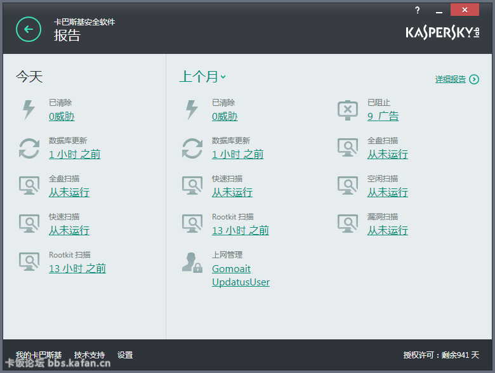
Task: Click the 已阻止 blocked ads icon
Action: point(348,110)
